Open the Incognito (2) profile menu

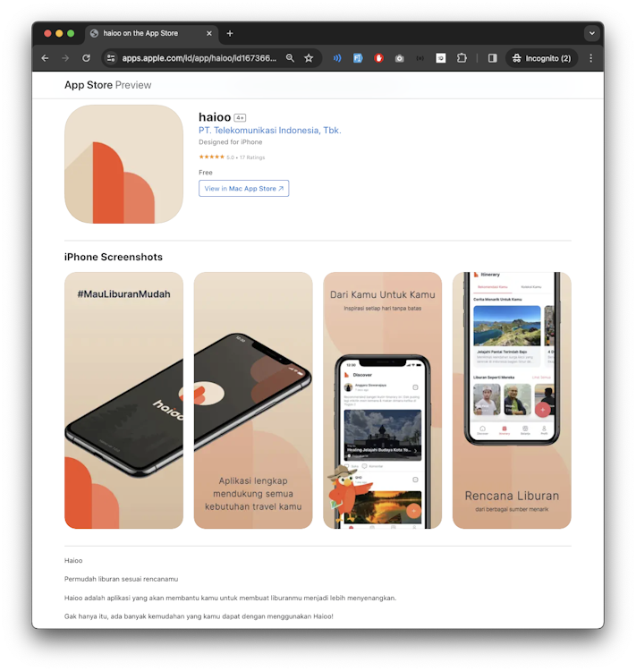(x=541, y=58)
